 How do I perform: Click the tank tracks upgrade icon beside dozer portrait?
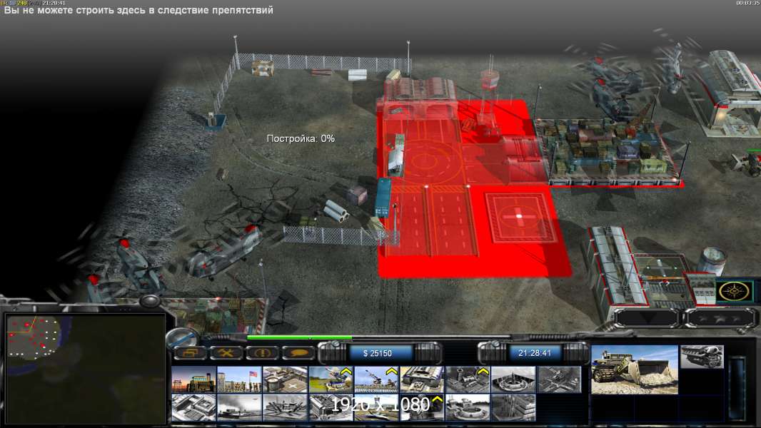click(x=702, y=357)
